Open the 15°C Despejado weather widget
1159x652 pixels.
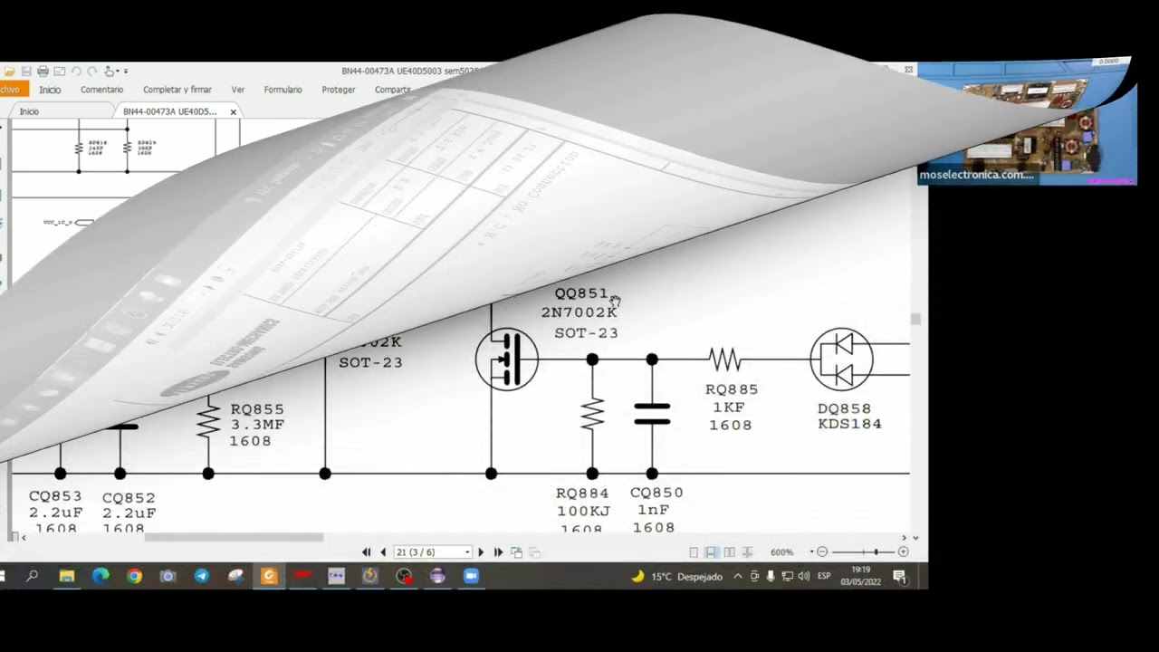676,576
